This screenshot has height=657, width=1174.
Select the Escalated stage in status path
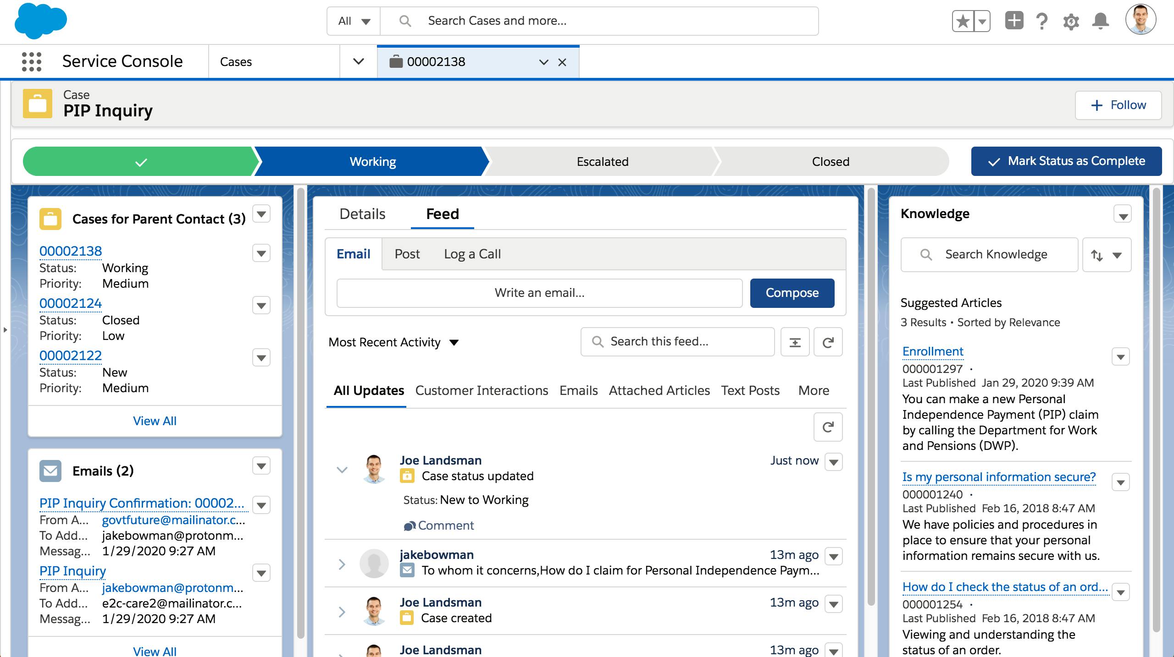click(x=602, y=161)
